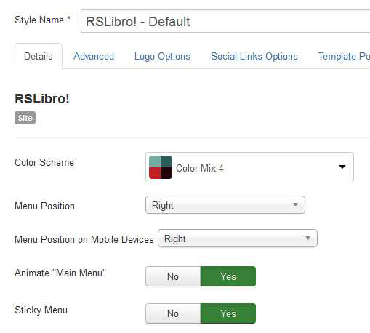Open the Template Positions tab
370x333 pixels.
344,56
